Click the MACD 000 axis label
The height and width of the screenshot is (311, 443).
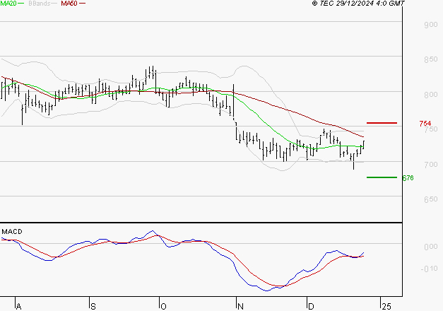(x=431, y=247)
